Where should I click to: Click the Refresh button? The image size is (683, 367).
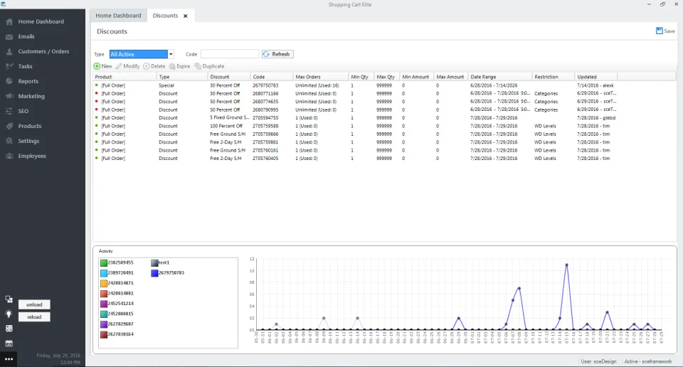pyautogui.click(x=277, y=55)
